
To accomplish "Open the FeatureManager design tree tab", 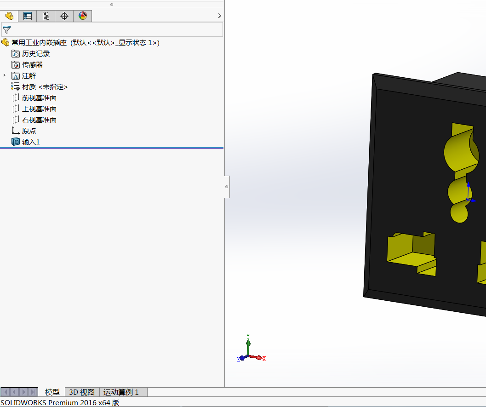I will (x=9, y=16).
